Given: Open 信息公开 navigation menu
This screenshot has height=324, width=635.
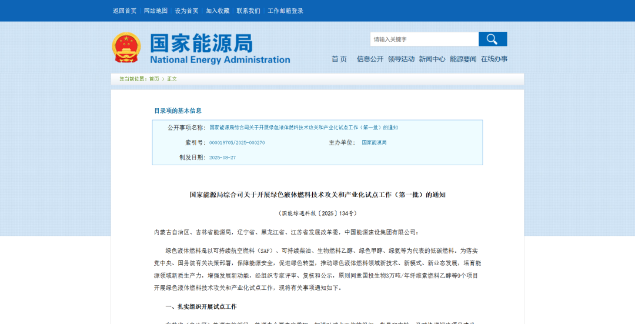Looking at the screenshot, I should coord(370,59).
